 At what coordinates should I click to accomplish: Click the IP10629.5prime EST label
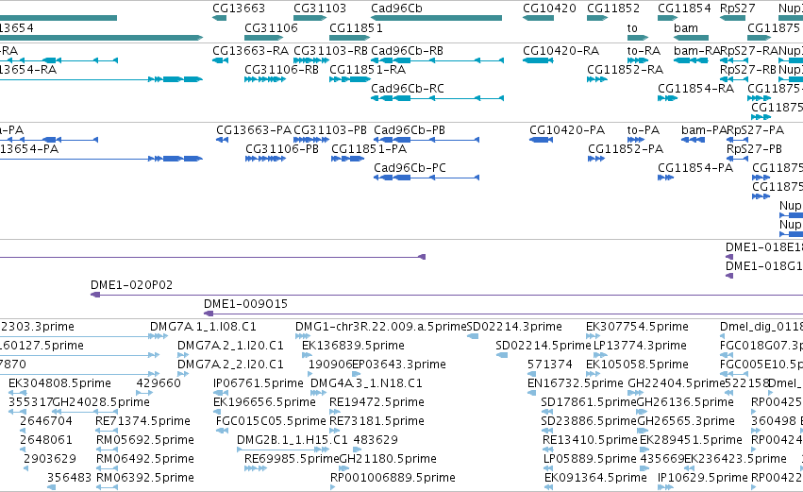click(x=703, y=478)
